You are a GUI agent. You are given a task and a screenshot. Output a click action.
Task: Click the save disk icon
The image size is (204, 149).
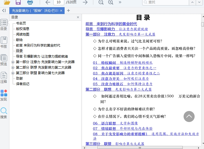coord(18,2)
